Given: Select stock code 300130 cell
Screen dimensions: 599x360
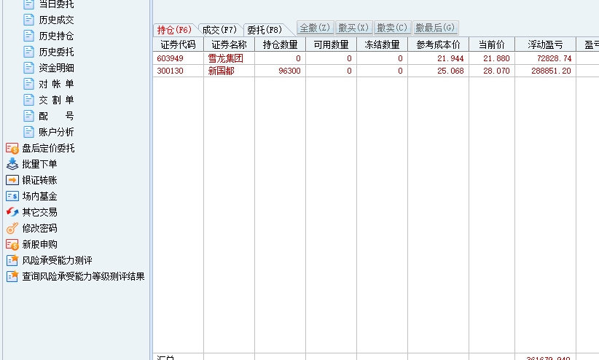Looking at the screenshot, I should point(170,71).
